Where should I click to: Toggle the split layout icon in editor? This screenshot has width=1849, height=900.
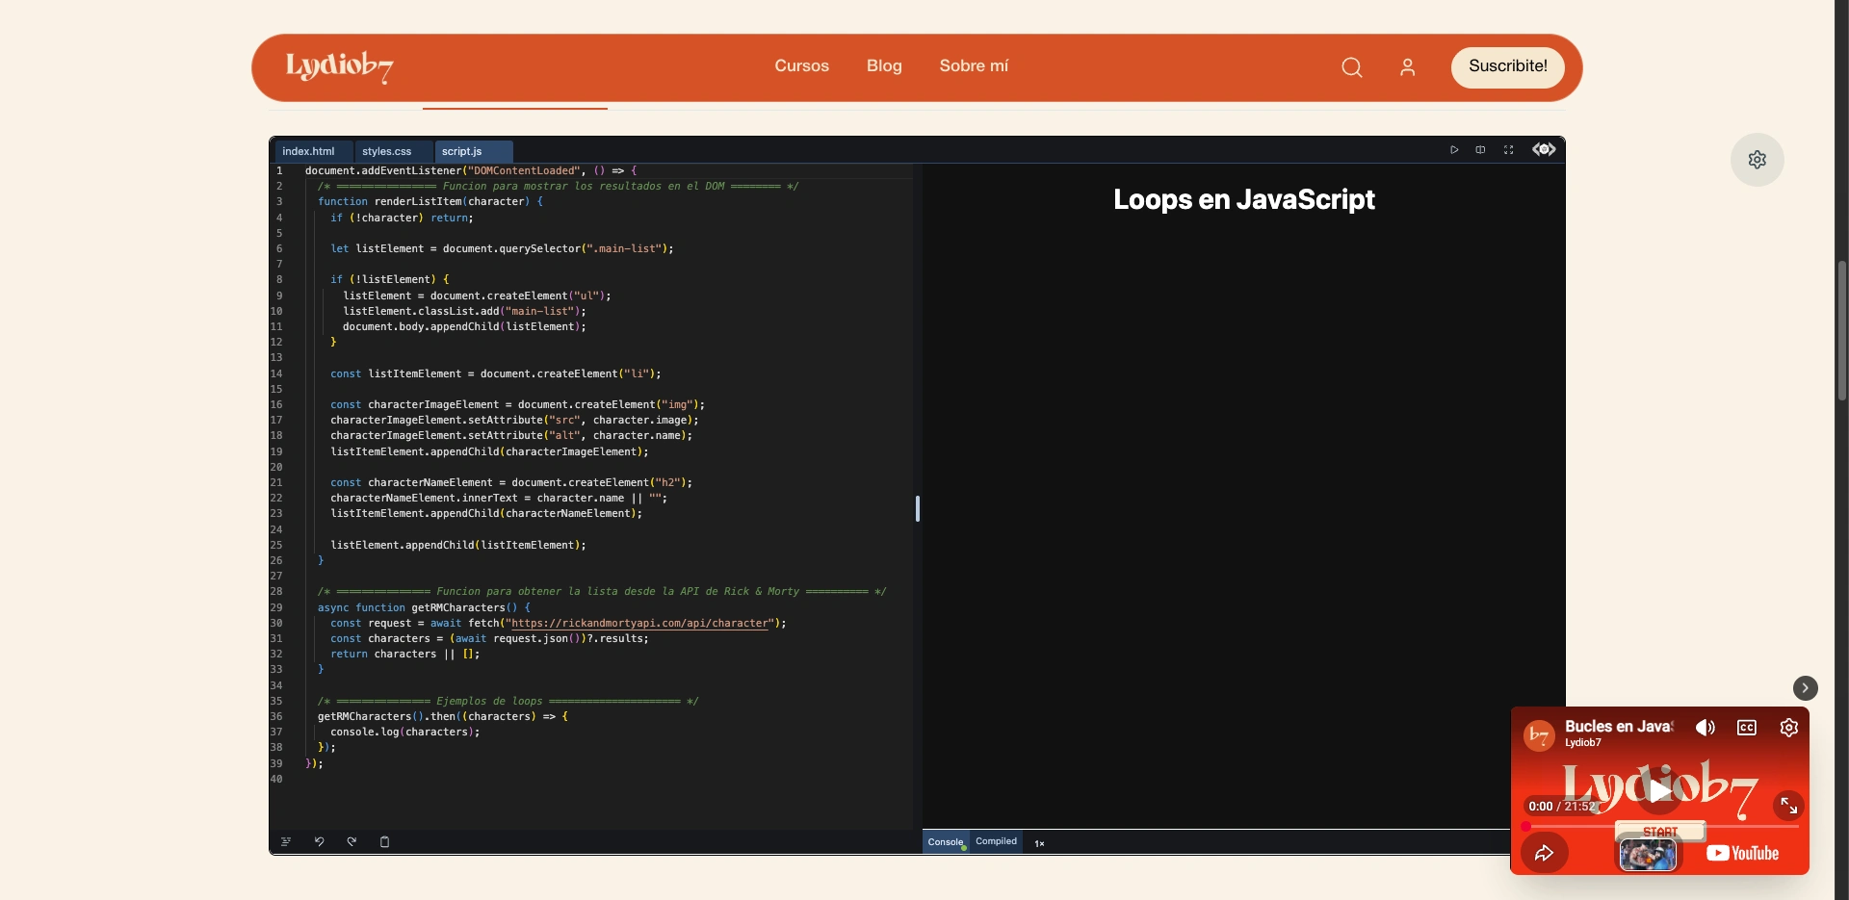(1480, 149)
